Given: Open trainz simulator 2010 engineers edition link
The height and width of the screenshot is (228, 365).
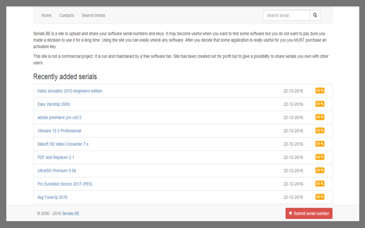Looking at the screenshot, I should (x=70, y=91).
